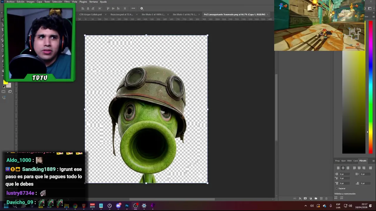Switch to Sin título-2 document tab

tap(153, 14)
